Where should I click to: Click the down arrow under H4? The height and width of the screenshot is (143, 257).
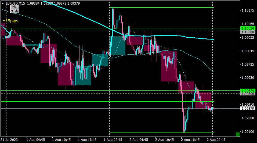coord(12,11)
